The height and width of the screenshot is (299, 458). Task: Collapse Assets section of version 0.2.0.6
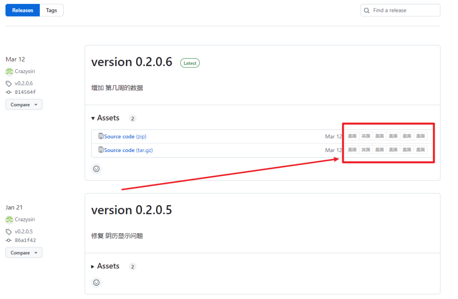[x=93, y=118]
